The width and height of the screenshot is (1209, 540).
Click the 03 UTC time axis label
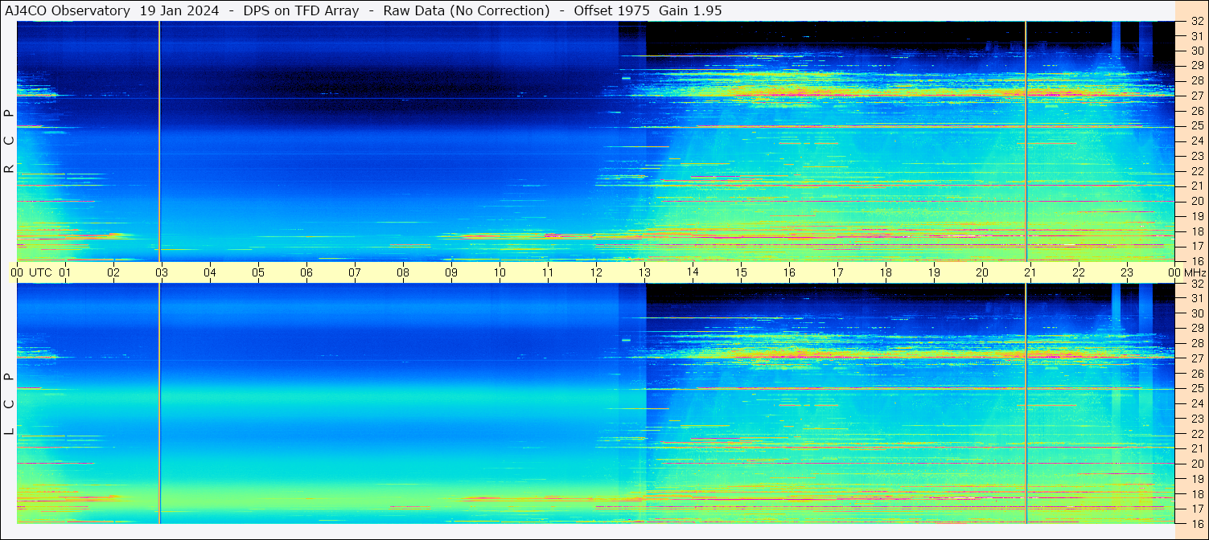pyautogui.click(x=162, y=272)
